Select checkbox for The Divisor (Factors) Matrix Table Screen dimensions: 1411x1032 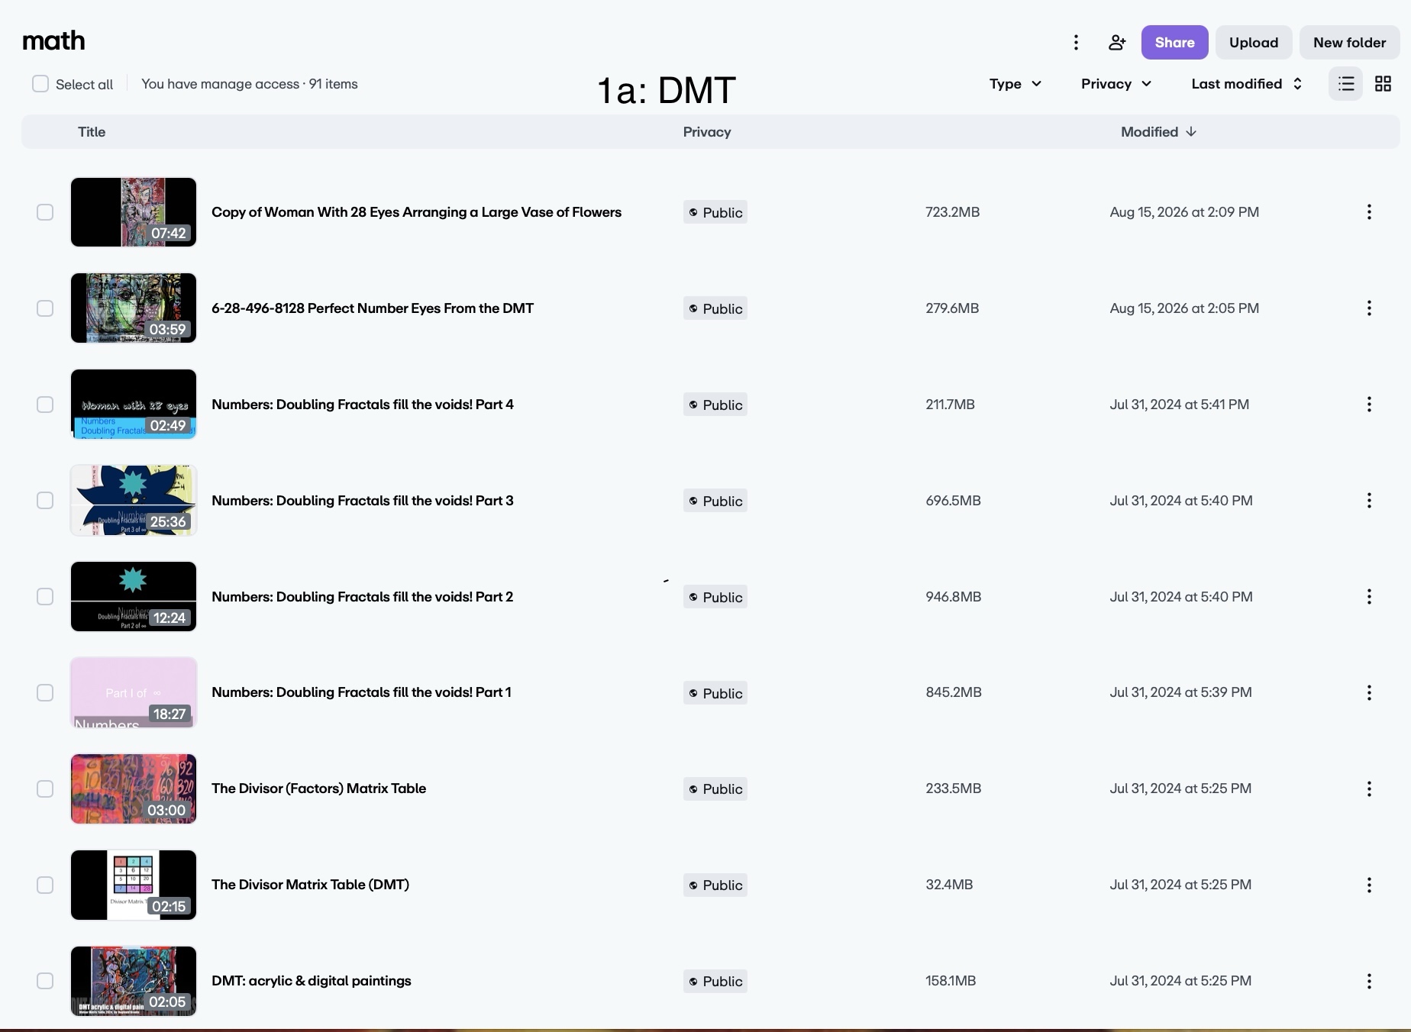click(45, 789)
